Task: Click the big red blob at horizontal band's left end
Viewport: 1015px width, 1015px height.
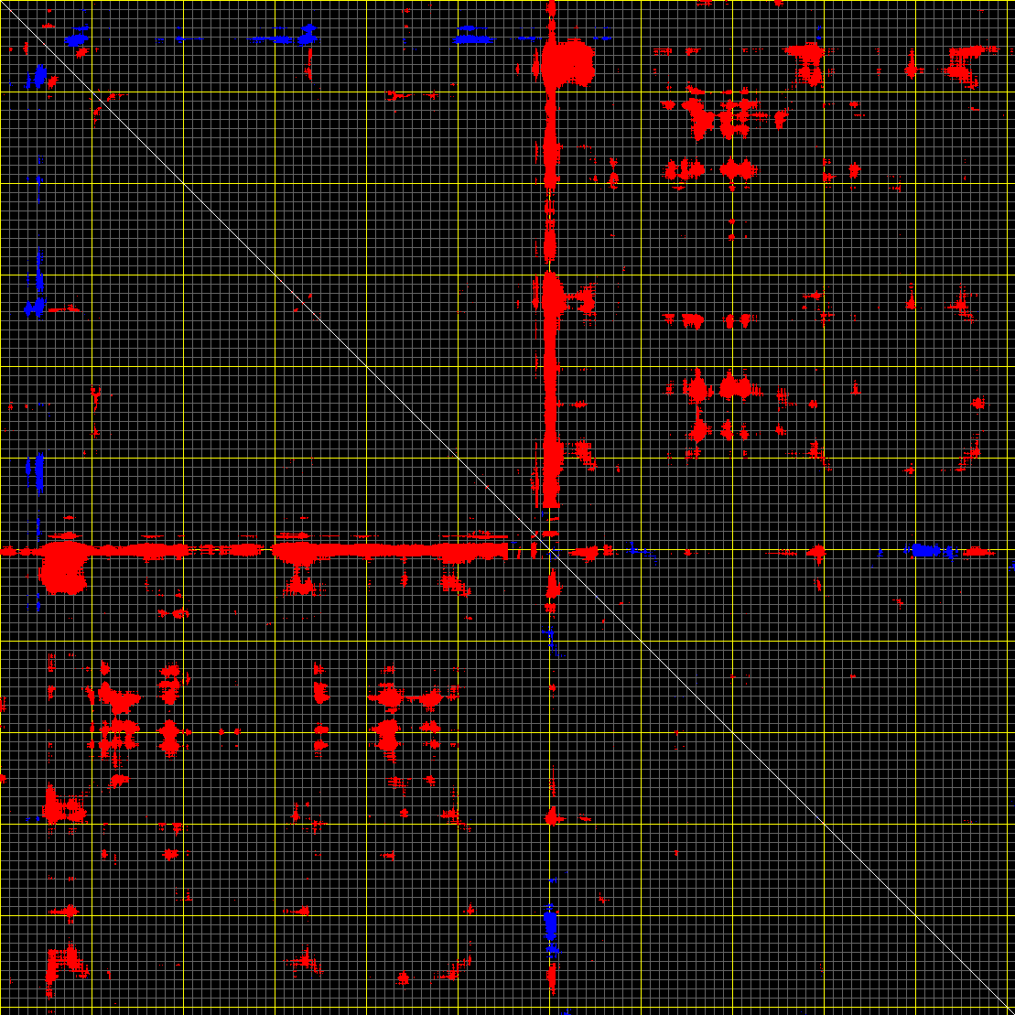Action: pyautogui.click(x=62, y=567)
